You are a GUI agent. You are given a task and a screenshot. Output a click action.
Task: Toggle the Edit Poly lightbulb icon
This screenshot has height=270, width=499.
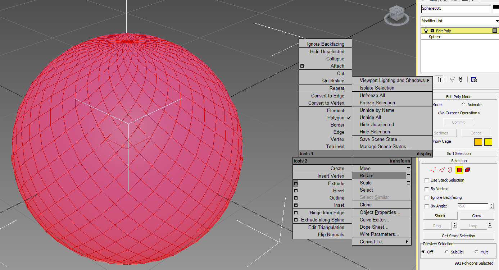(x=426, y=31)
